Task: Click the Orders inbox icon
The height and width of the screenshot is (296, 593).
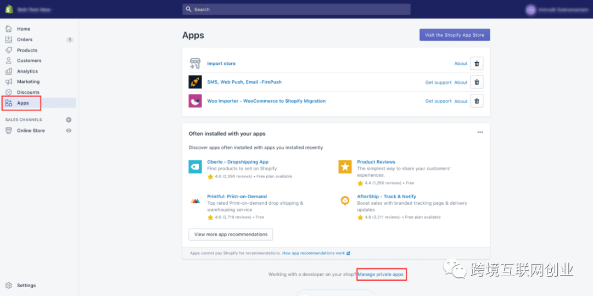Action: pos(9,40)
